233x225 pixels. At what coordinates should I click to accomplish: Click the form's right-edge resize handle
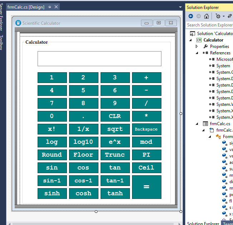(x=181, y=114)
